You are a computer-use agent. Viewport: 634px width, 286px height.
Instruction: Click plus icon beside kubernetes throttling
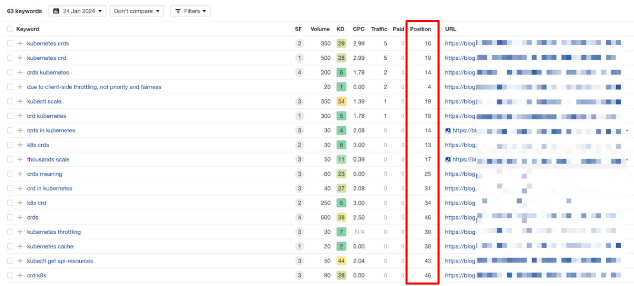[20, 232]
